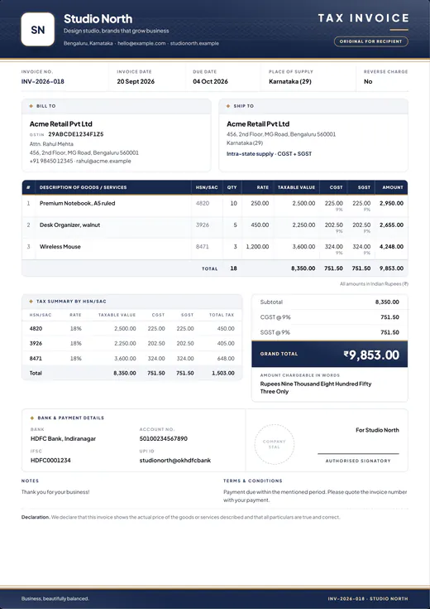Click the Payment due terms paragraph
Screen dimensions: 430x609
[315, 496]
